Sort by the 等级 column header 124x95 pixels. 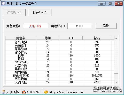coord(48,38)
